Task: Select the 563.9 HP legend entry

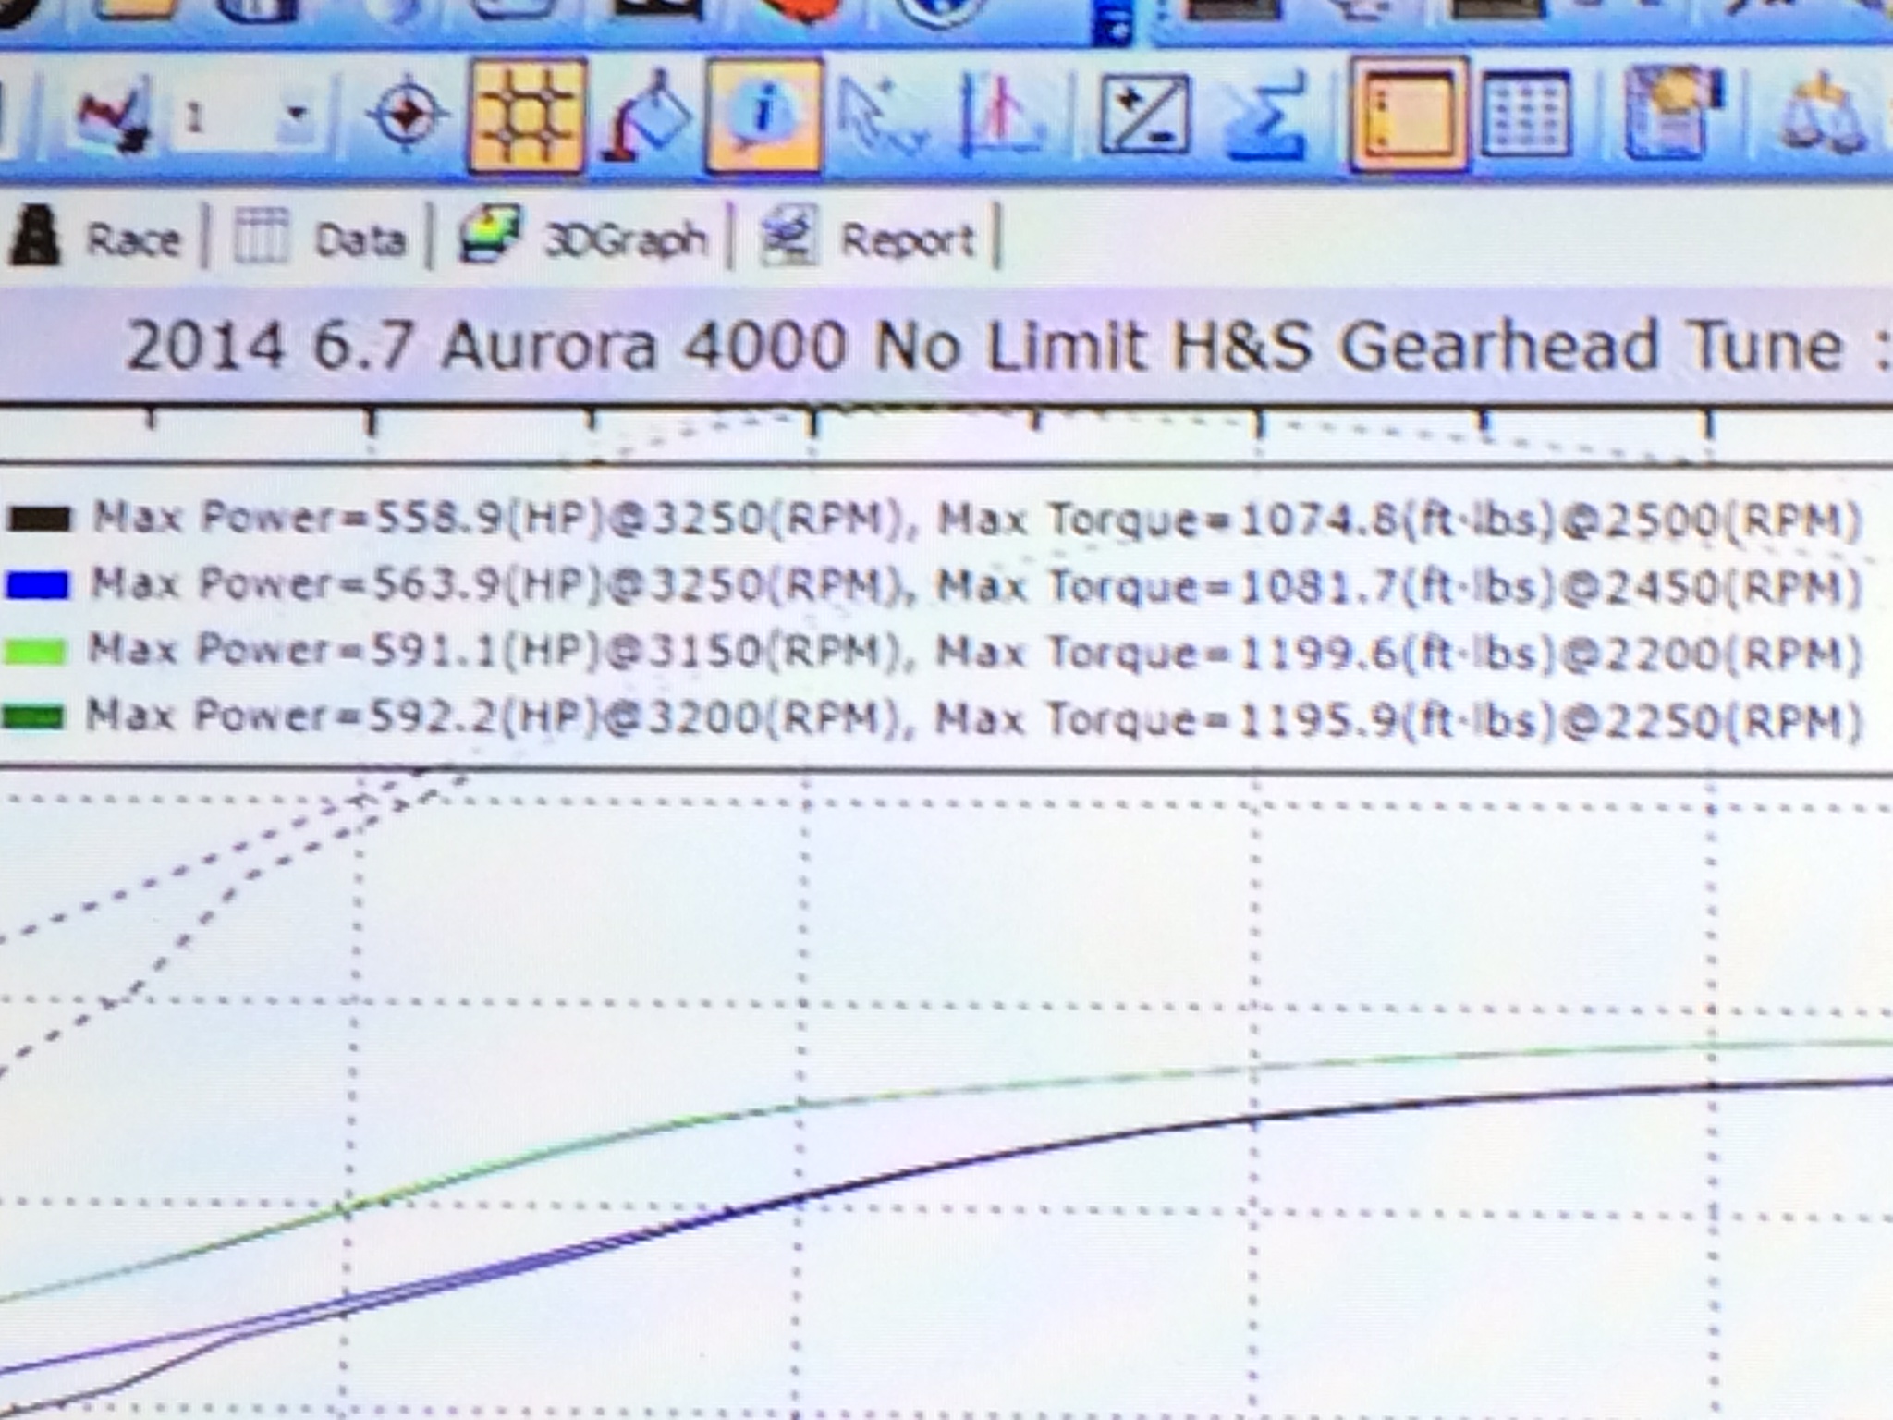Action: [x=934, y=586]
